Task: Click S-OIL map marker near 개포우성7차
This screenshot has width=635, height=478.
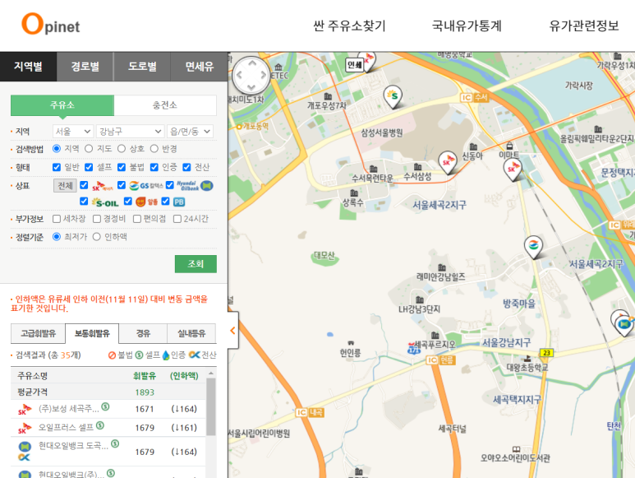Action: 393,97
